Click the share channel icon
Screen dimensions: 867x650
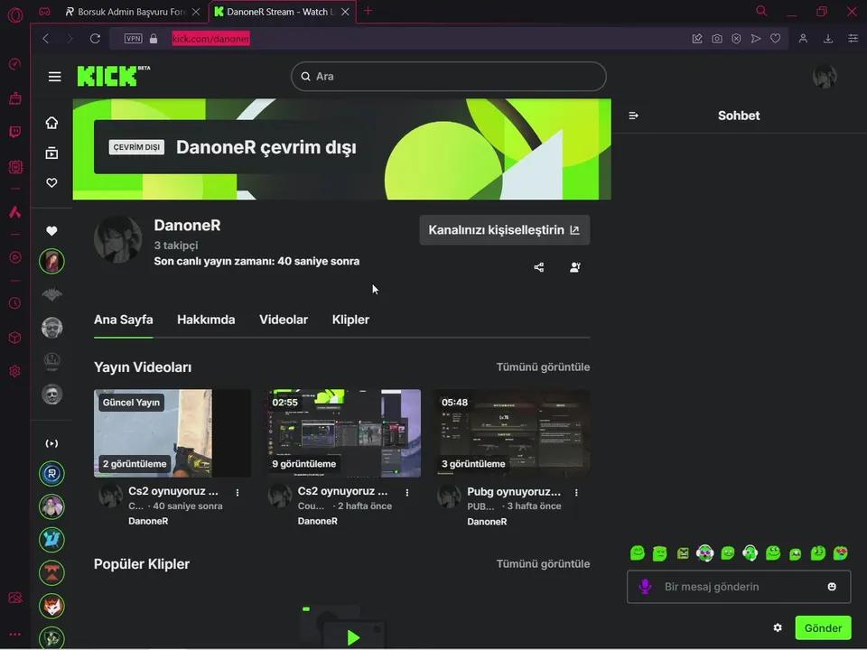(x=539, y=267)
